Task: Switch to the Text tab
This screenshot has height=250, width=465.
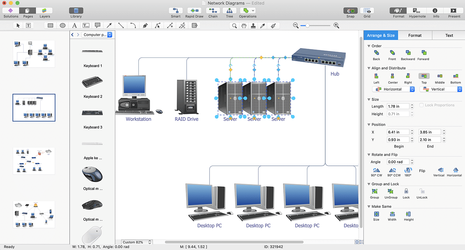Action: tap(449, 35)
